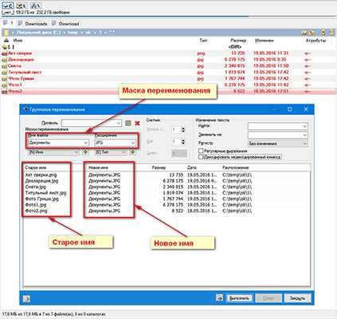Enable Регулярные выражения checkbox

click(x=201, y=151)
